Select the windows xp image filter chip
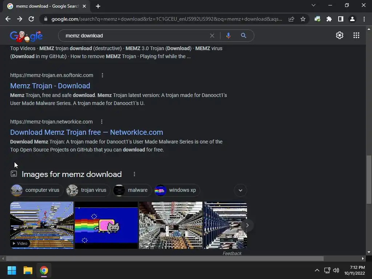The height and width of the screenshot is (279, 372). point(177,190)
